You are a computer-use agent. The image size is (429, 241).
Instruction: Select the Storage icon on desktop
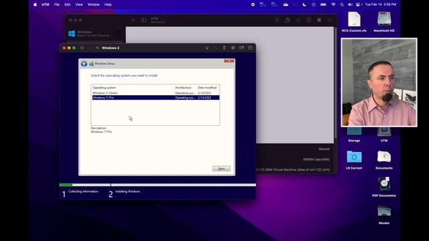click(354, 135)
